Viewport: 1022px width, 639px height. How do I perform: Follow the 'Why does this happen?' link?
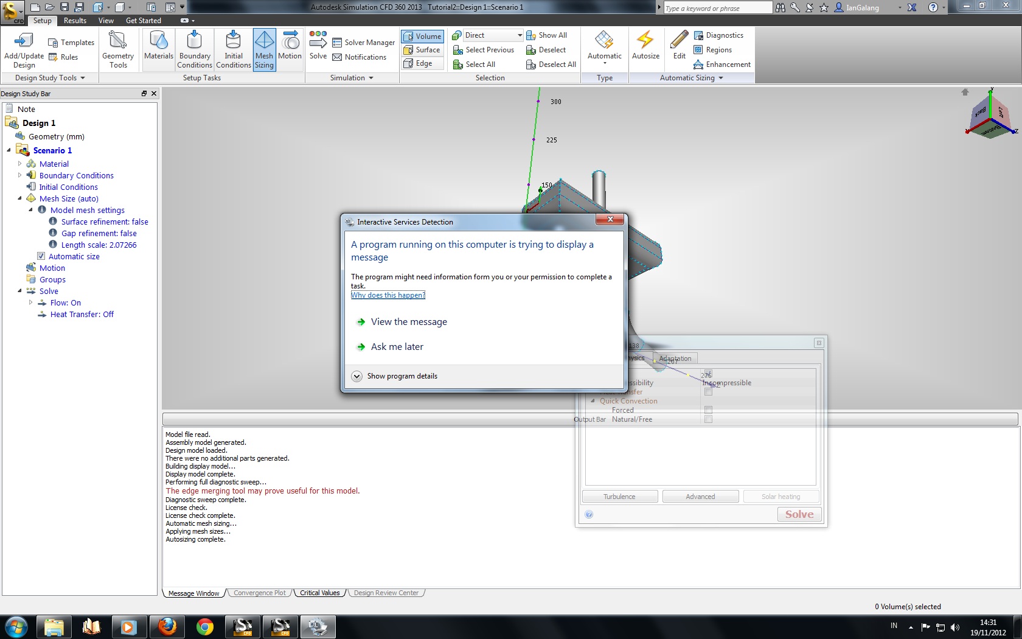pos(388,295)
